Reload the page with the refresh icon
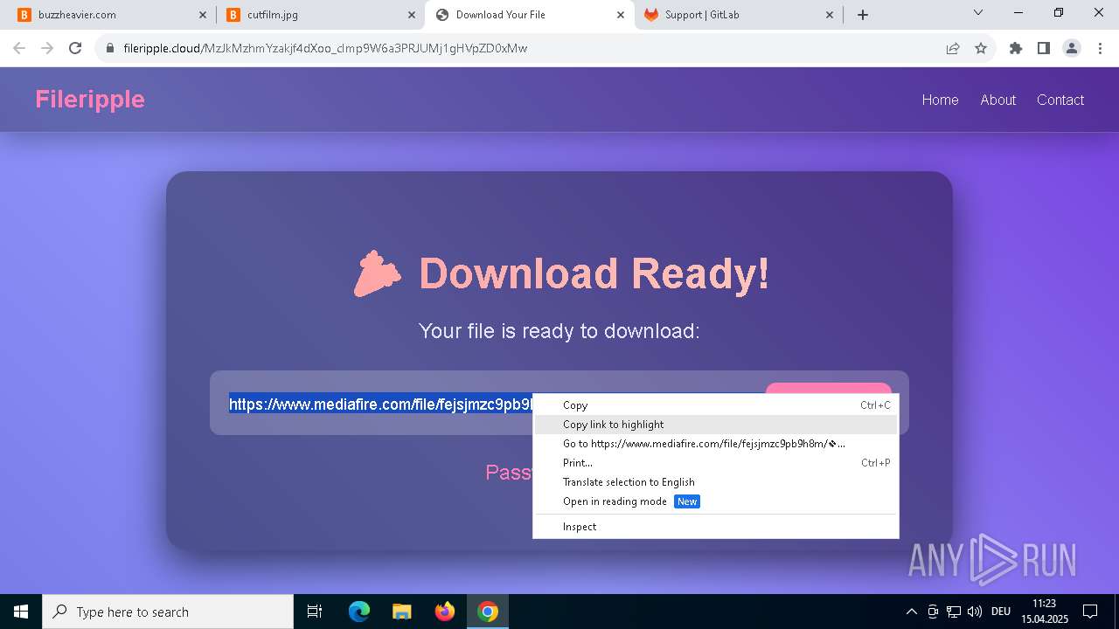1119x629 pixels. coord(75,48)
